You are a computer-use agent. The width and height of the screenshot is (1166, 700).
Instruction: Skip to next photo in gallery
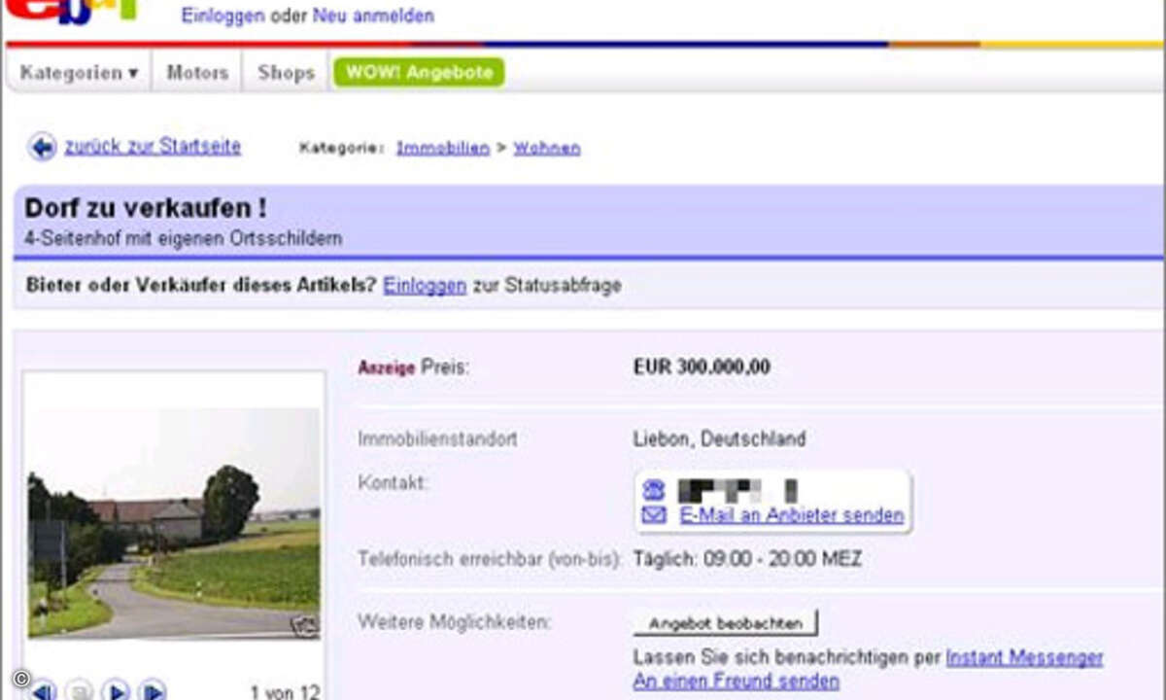coord(151,690)
